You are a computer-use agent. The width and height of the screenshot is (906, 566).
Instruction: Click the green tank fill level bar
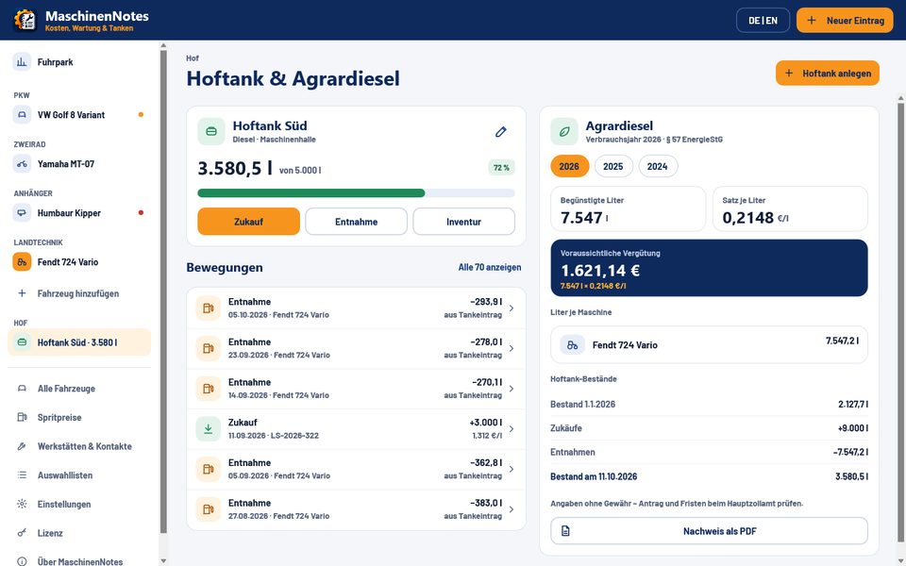point(311,192)
